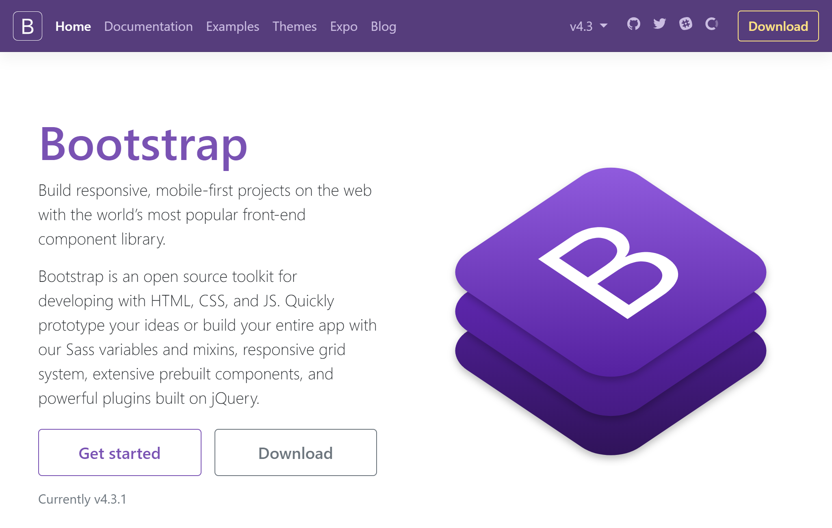This screenshot has height=528, width=832.
Task: Click the Download button in hero section
Action: pos(295,452)
